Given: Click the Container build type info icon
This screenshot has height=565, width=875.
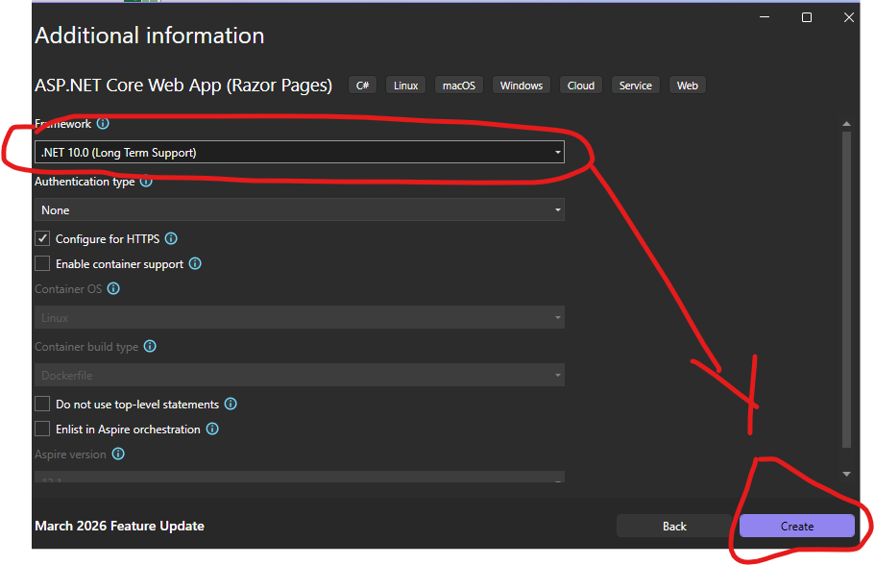Looking at the screenshot, I should tap(150, 346).
